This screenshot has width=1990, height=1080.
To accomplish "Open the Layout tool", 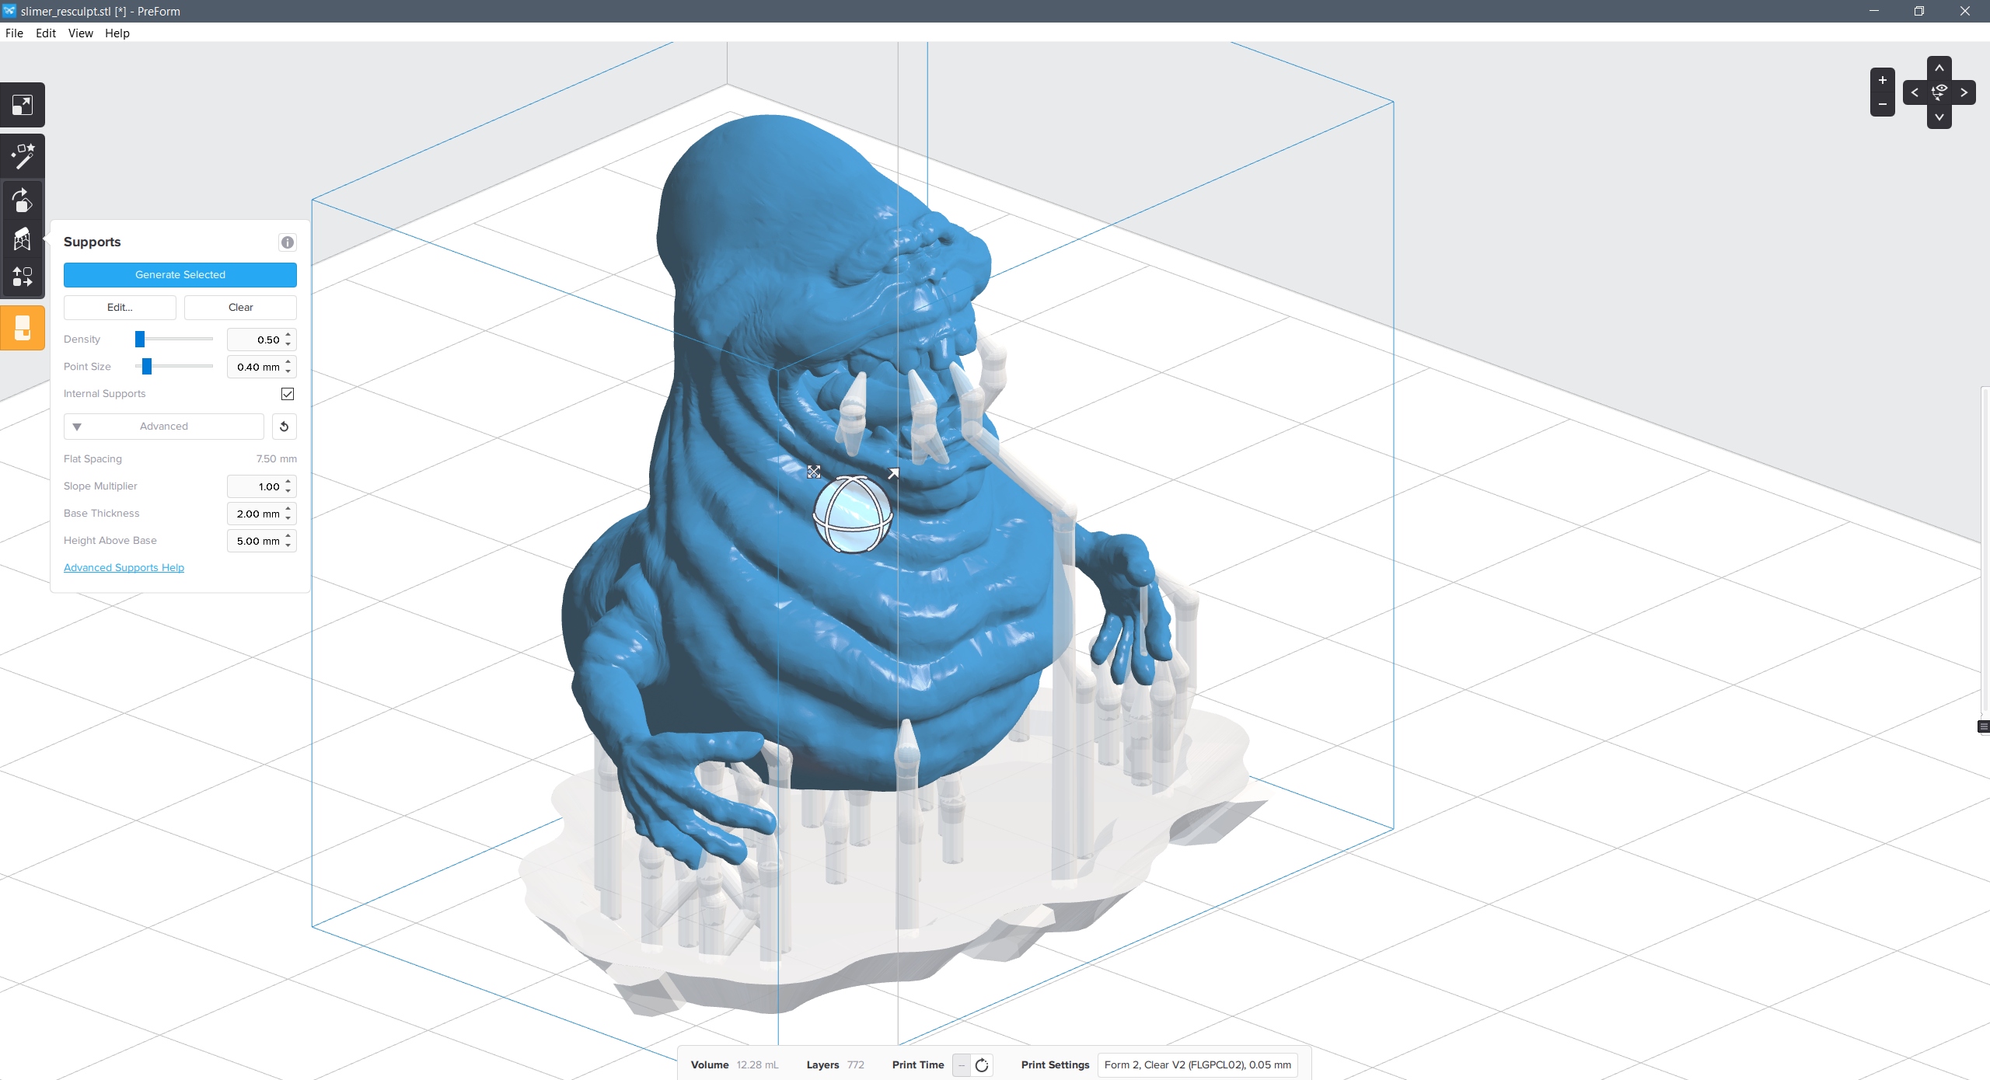I will [x=23, y=277].
